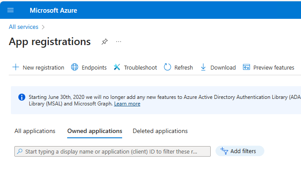Focus the display name filter search box
Screen dimensions: 301x196
point(113,151)
